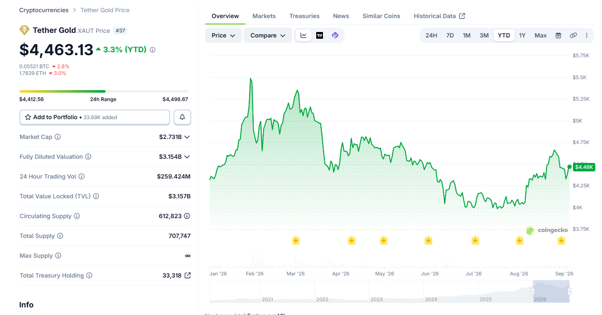Click the 0.05521 BTC price text
This screenshot has width=602, height=315.
point(34,67)
